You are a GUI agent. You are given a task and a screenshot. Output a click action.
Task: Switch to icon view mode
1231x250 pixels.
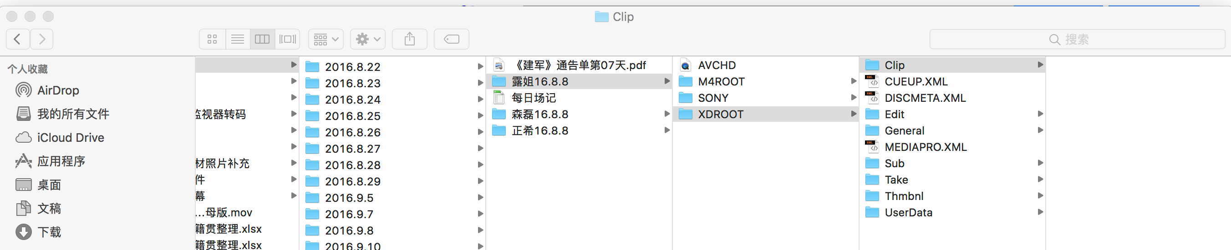click(212, 39)
